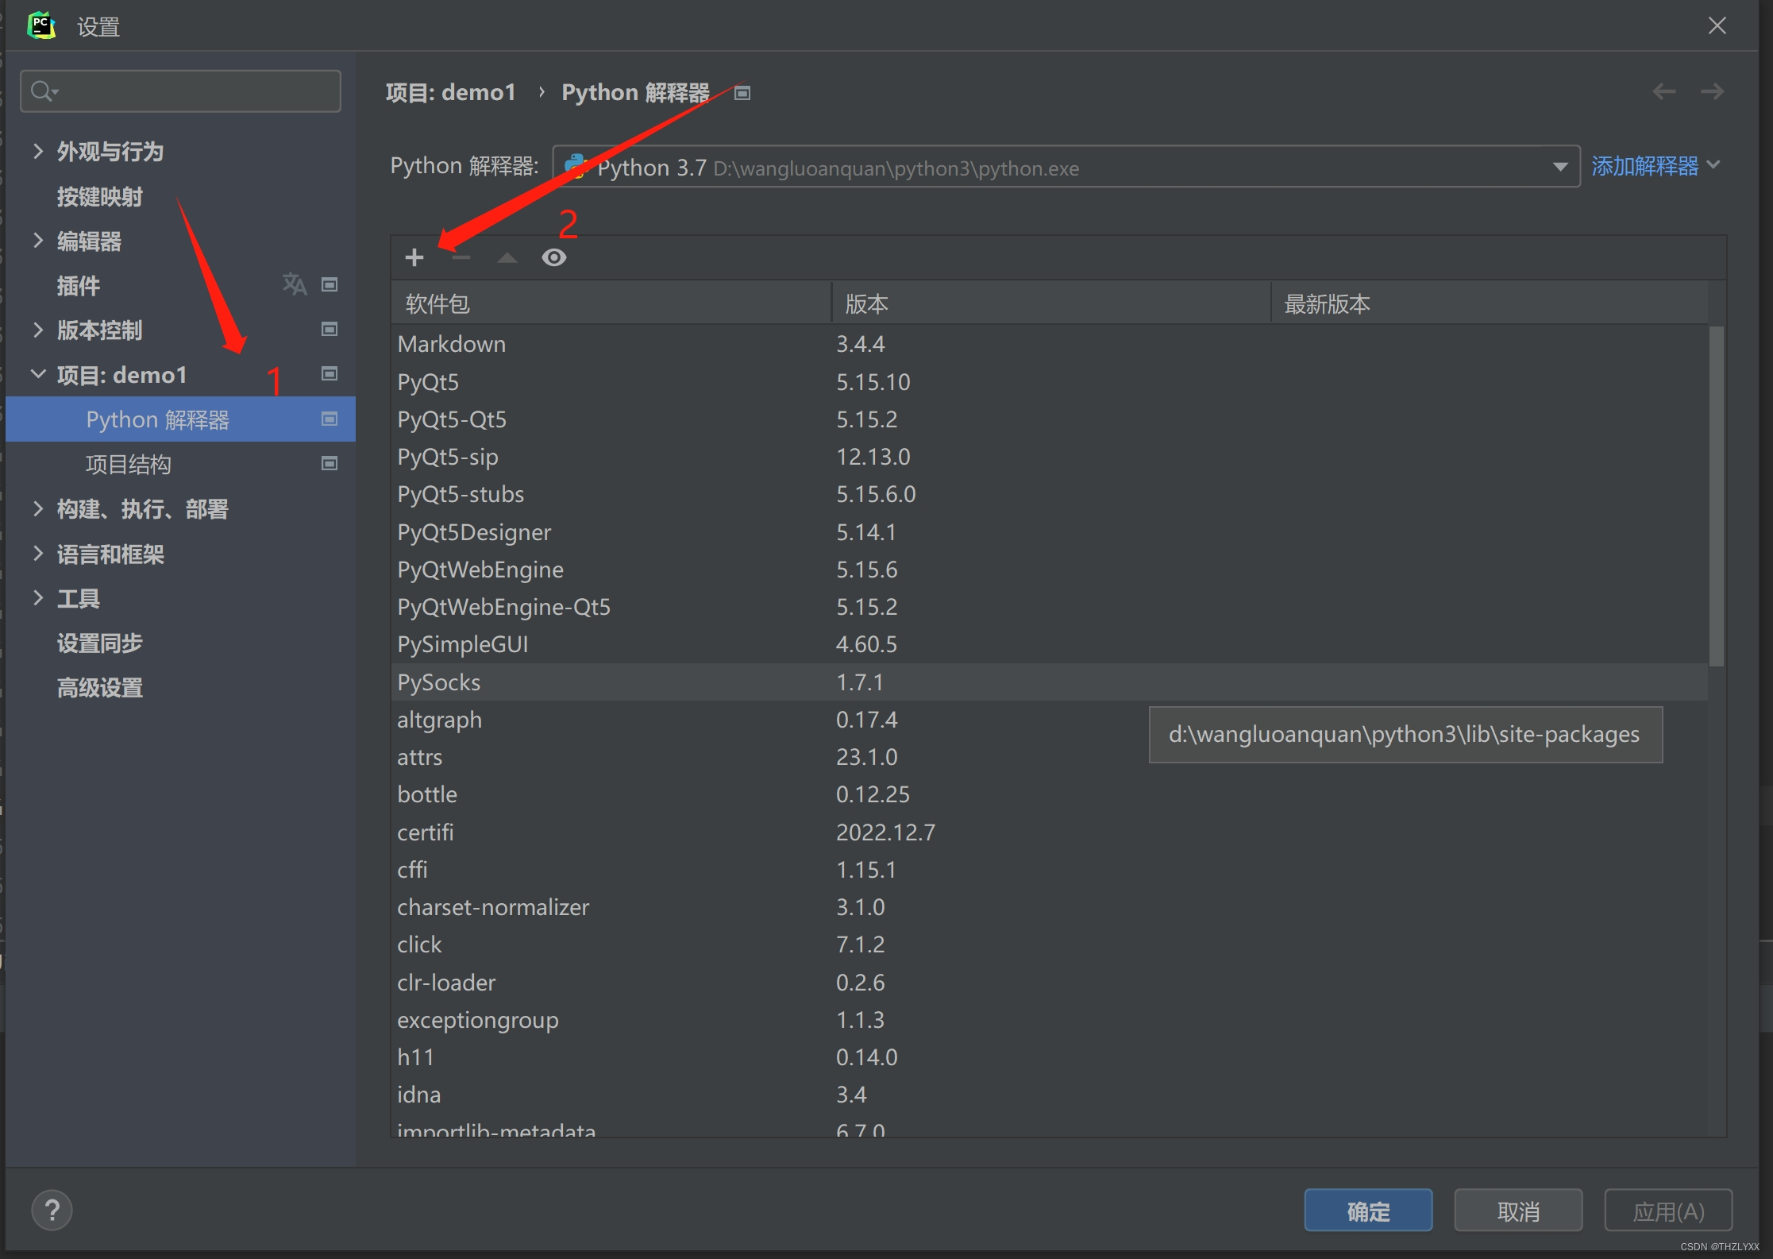Viewport: 1773px width, 1259px height.
Task: Open 按键映射 settings
Action: [100, 196]
